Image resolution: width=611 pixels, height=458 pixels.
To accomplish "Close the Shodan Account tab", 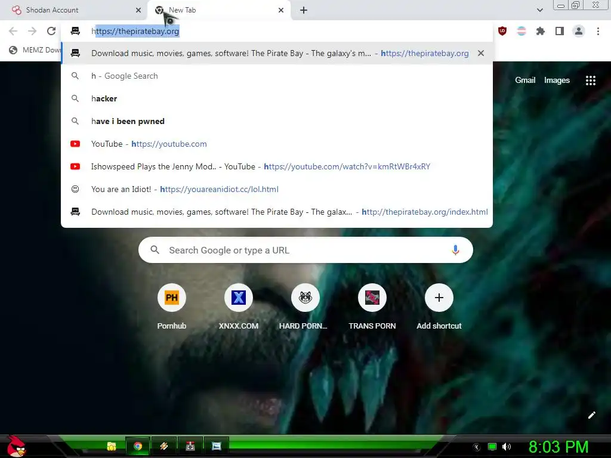I will pos(138,10).
